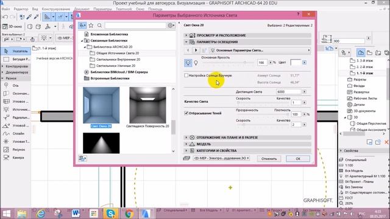Click the shadow Скорость/Качество slider next to value 2
Viewport: 390px width, 219px height.
click(x=263, y=125)
